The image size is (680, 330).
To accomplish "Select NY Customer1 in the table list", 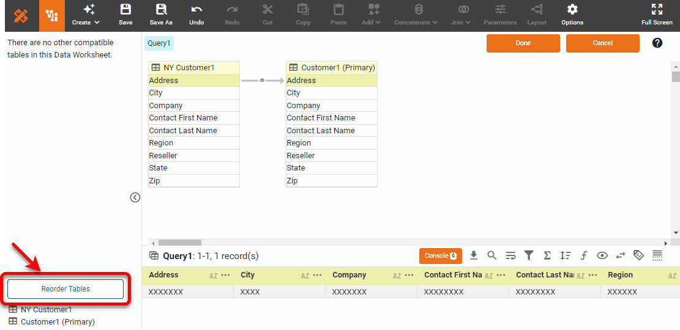I will (46, 310).
